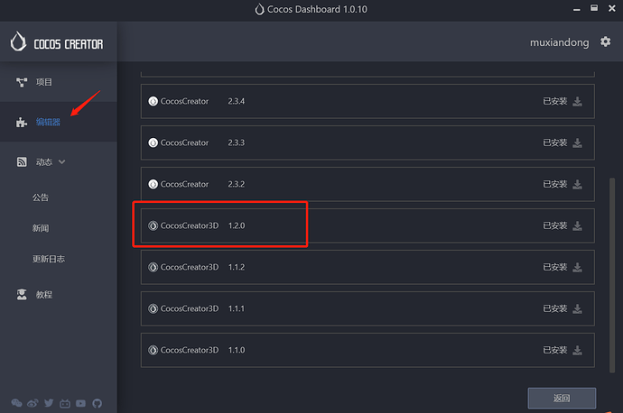Image resolution: width=623 pixels, height=413 pixels.
Task: Open the Twitter social icon
Action: (x=49, y=403)
